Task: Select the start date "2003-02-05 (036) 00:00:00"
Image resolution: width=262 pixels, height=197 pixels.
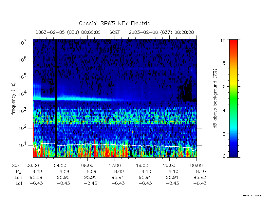Action: pos(68,32)
